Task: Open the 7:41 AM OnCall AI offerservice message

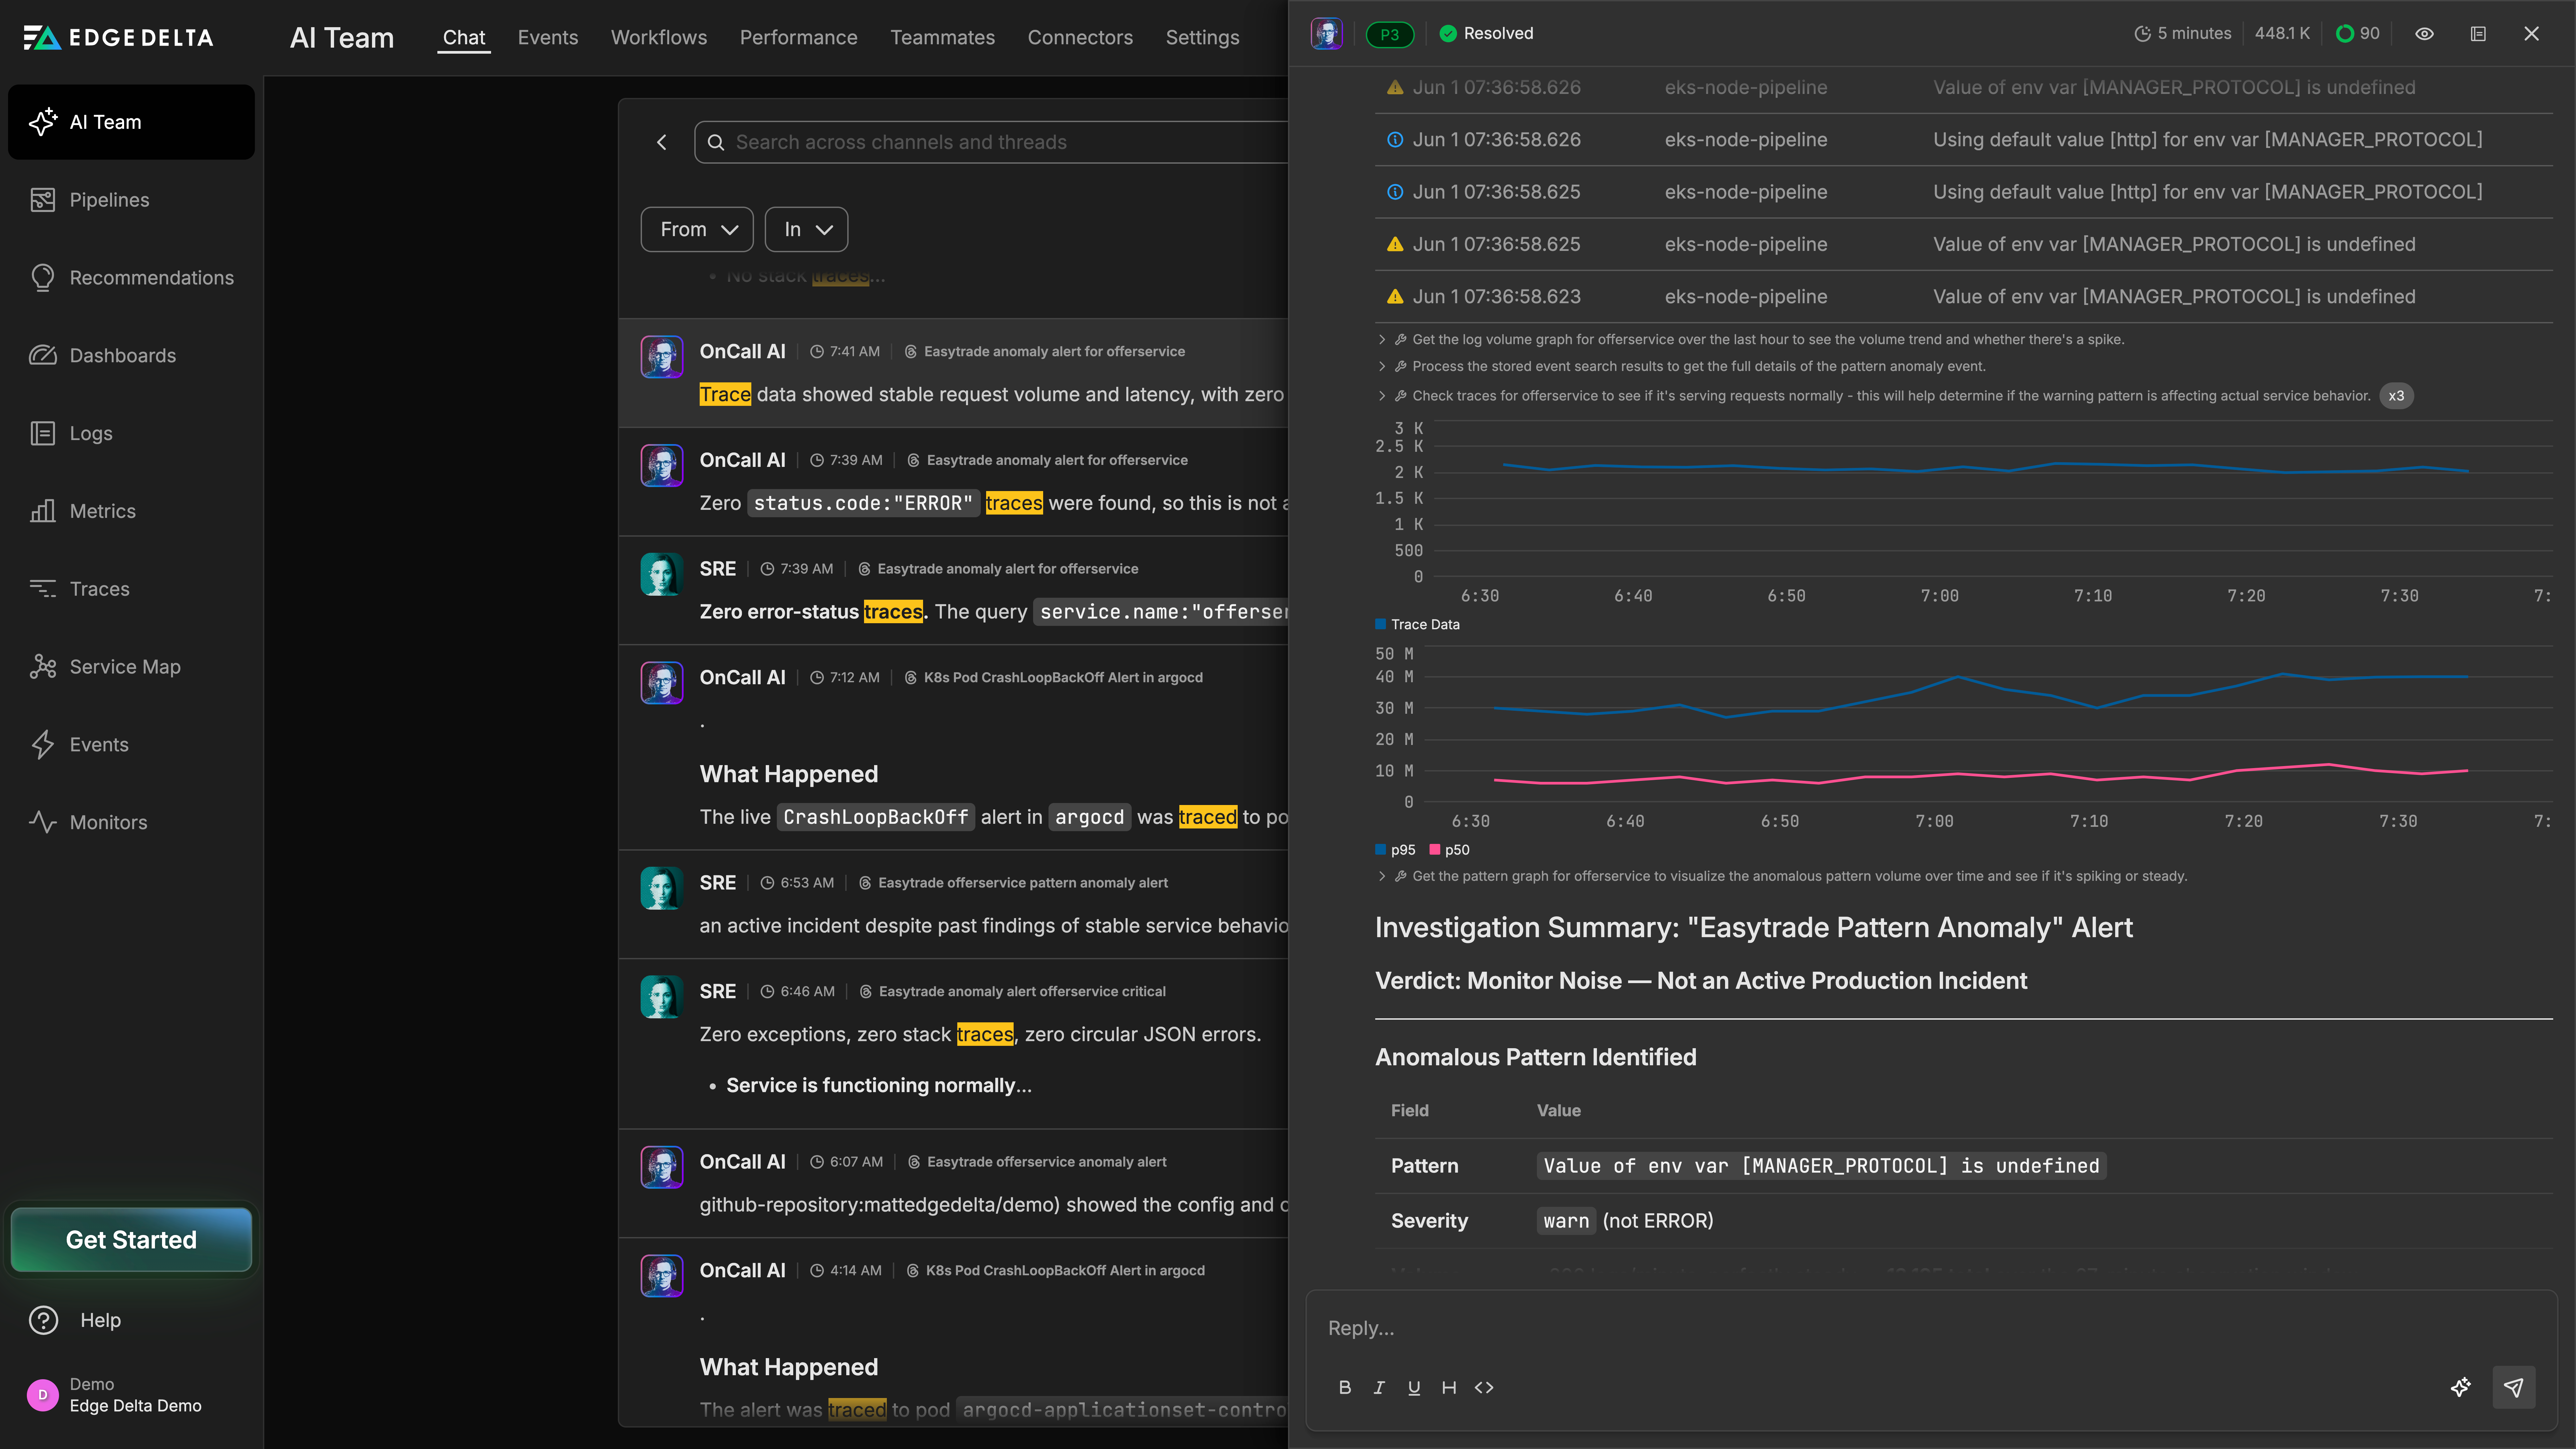Action: (953, 373)
